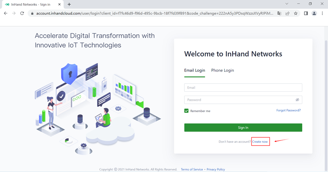Click the translate page icon
This screenshot has height=172, width=328.
tap(279, 13)
